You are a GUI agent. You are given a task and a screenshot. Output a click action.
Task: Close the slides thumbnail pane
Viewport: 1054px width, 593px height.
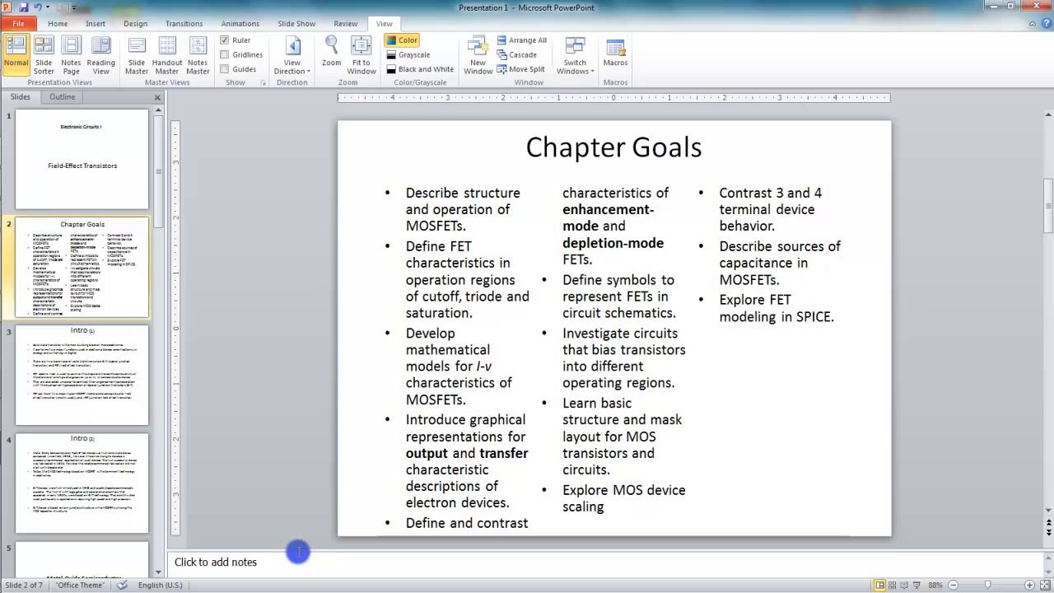point(157,98)
